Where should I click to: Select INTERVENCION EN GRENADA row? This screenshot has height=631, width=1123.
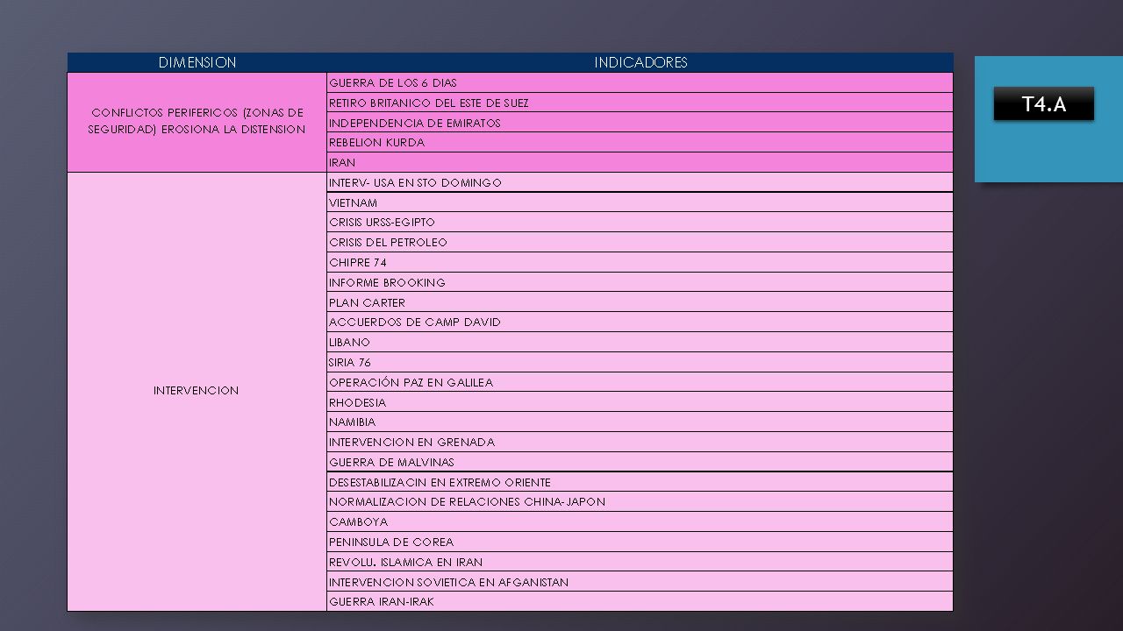[640, 442]
